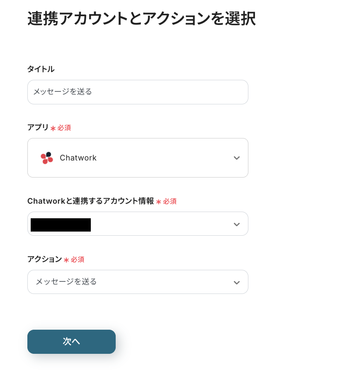345x380 pixels.
Task: Click the 連携アカウントとアクションを選択 heading
Action: (141, 19)
